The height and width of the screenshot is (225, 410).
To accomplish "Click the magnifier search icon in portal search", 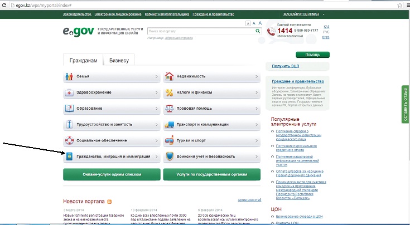I will click(258, 32).
